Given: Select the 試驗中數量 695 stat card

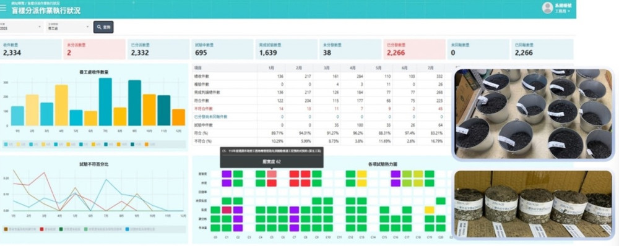Looking at the screenshot, I should click(222, 49).
